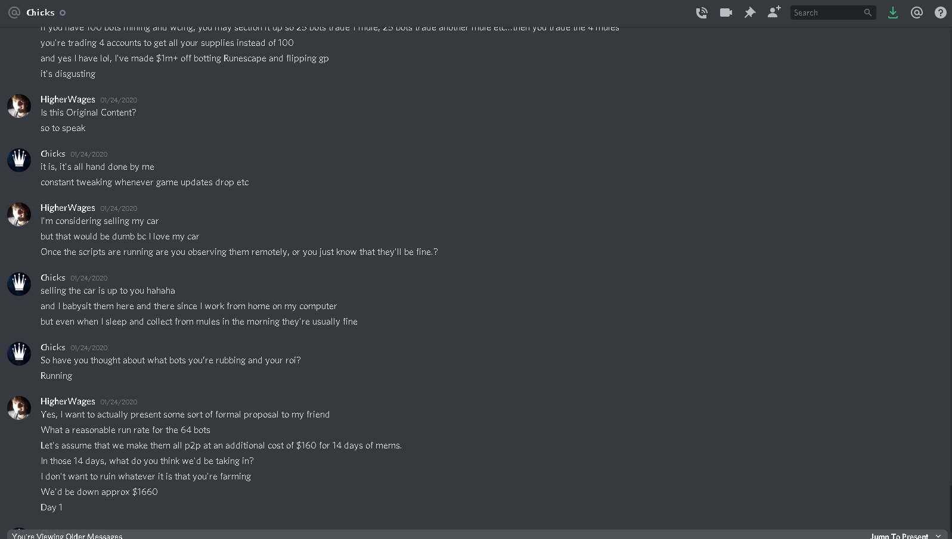Image resolution: width=952 pixels, height=539 pixels.
Task: Open HigherWages avatar on Original Content message
Action: coord(19,106)
